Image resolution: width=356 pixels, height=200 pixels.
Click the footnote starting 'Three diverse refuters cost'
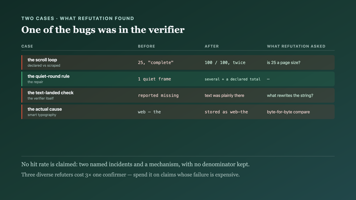click(130, 175)
